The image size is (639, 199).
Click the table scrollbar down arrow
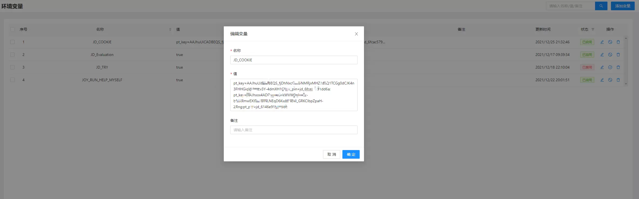(626, 84)
